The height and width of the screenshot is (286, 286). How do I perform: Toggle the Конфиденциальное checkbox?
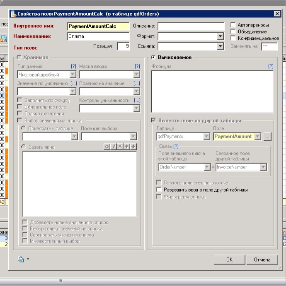click(233, 38)
